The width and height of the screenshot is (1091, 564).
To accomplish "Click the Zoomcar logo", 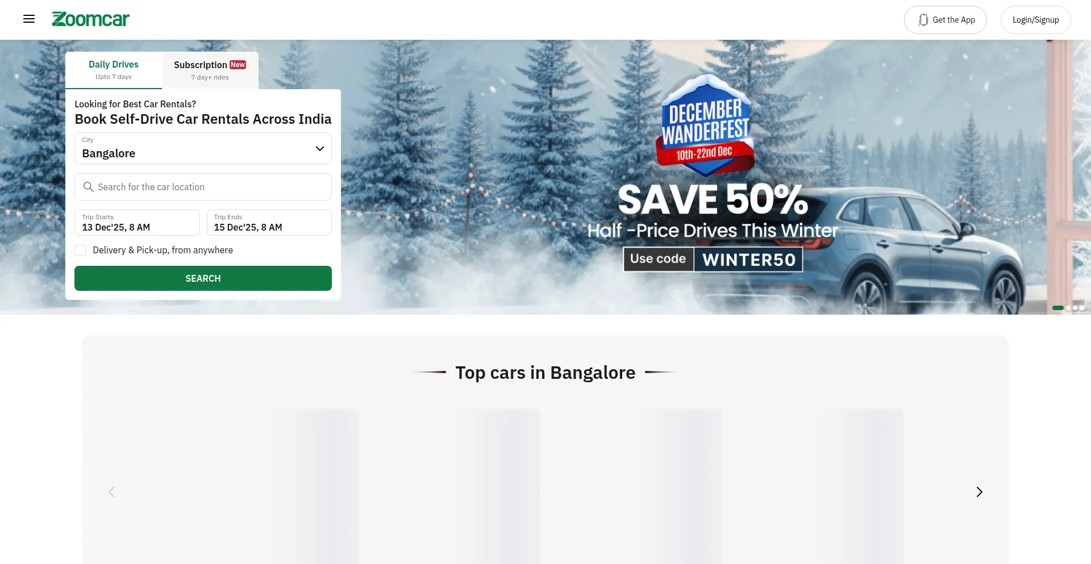I will pyautogui.click(x=90, y=19).
